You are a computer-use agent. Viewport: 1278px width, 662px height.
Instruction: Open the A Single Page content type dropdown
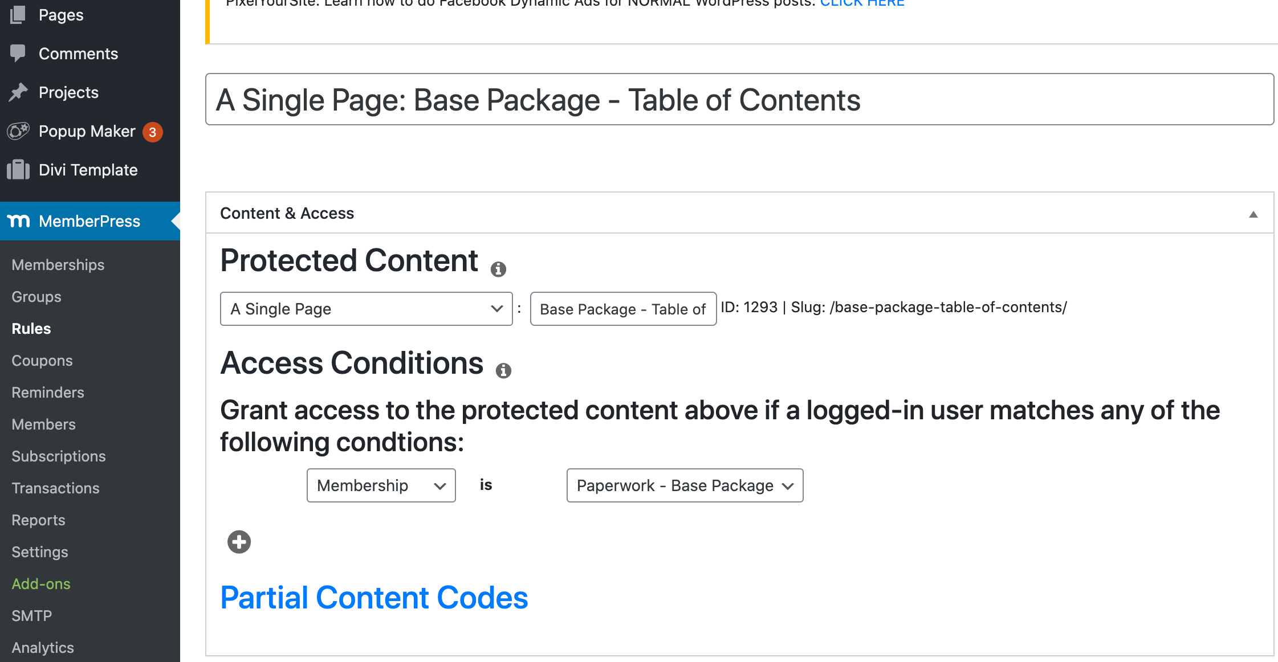point(367,309)
